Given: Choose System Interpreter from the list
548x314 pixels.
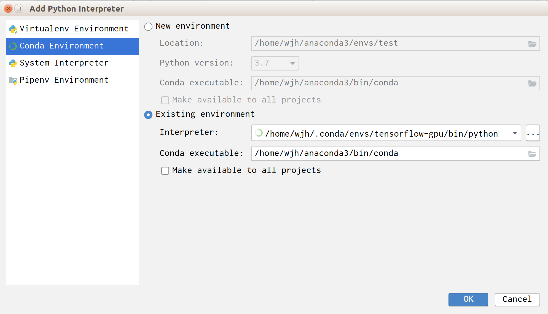Looking at the screenshot, I should [x=73, y=63].
